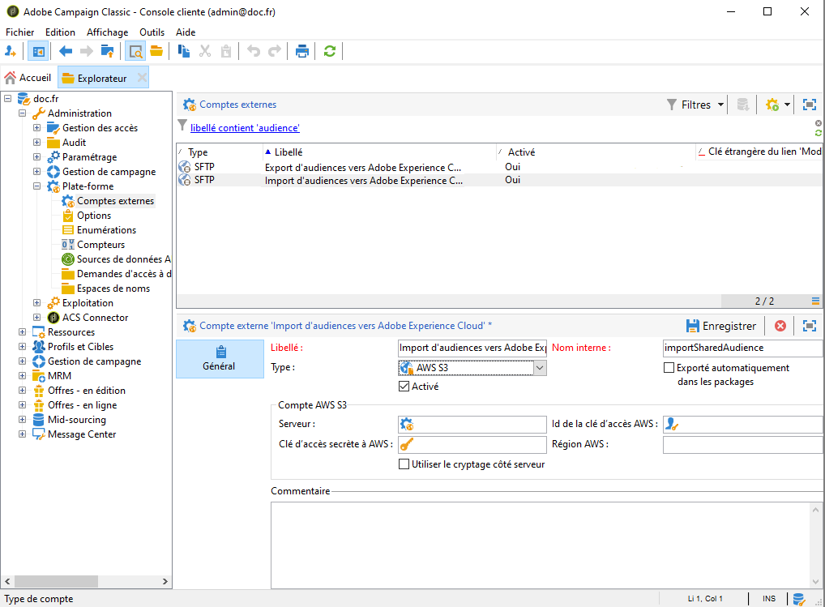Sort by the Activé column header
825x607 pixels.
tap(596, 152)
